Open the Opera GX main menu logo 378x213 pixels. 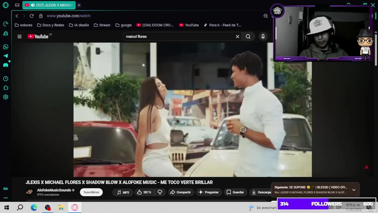[6, 5]
